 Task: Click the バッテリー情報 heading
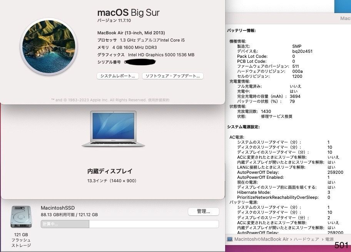242,30
